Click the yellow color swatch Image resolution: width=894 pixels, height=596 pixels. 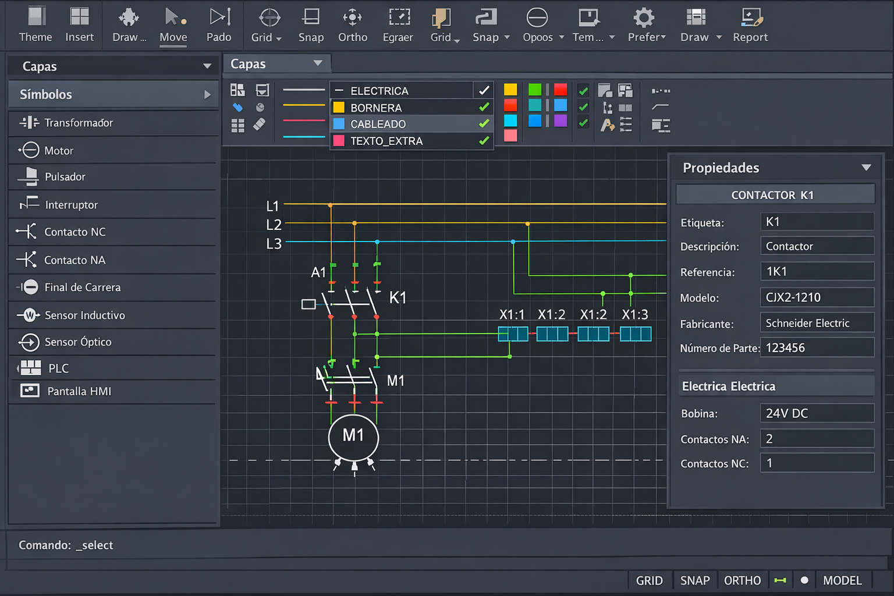click(510, 90)
